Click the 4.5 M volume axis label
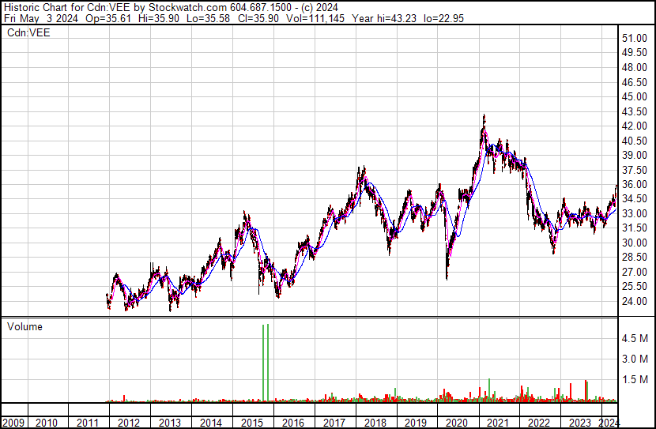Image resolution: width=656 pixels, height=429 pixels. tap(635, 338)
